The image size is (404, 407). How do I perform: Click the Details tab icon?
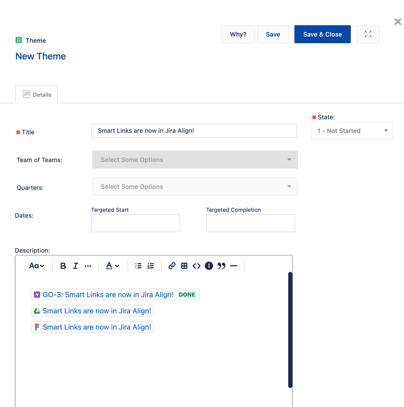coord(26,94)
